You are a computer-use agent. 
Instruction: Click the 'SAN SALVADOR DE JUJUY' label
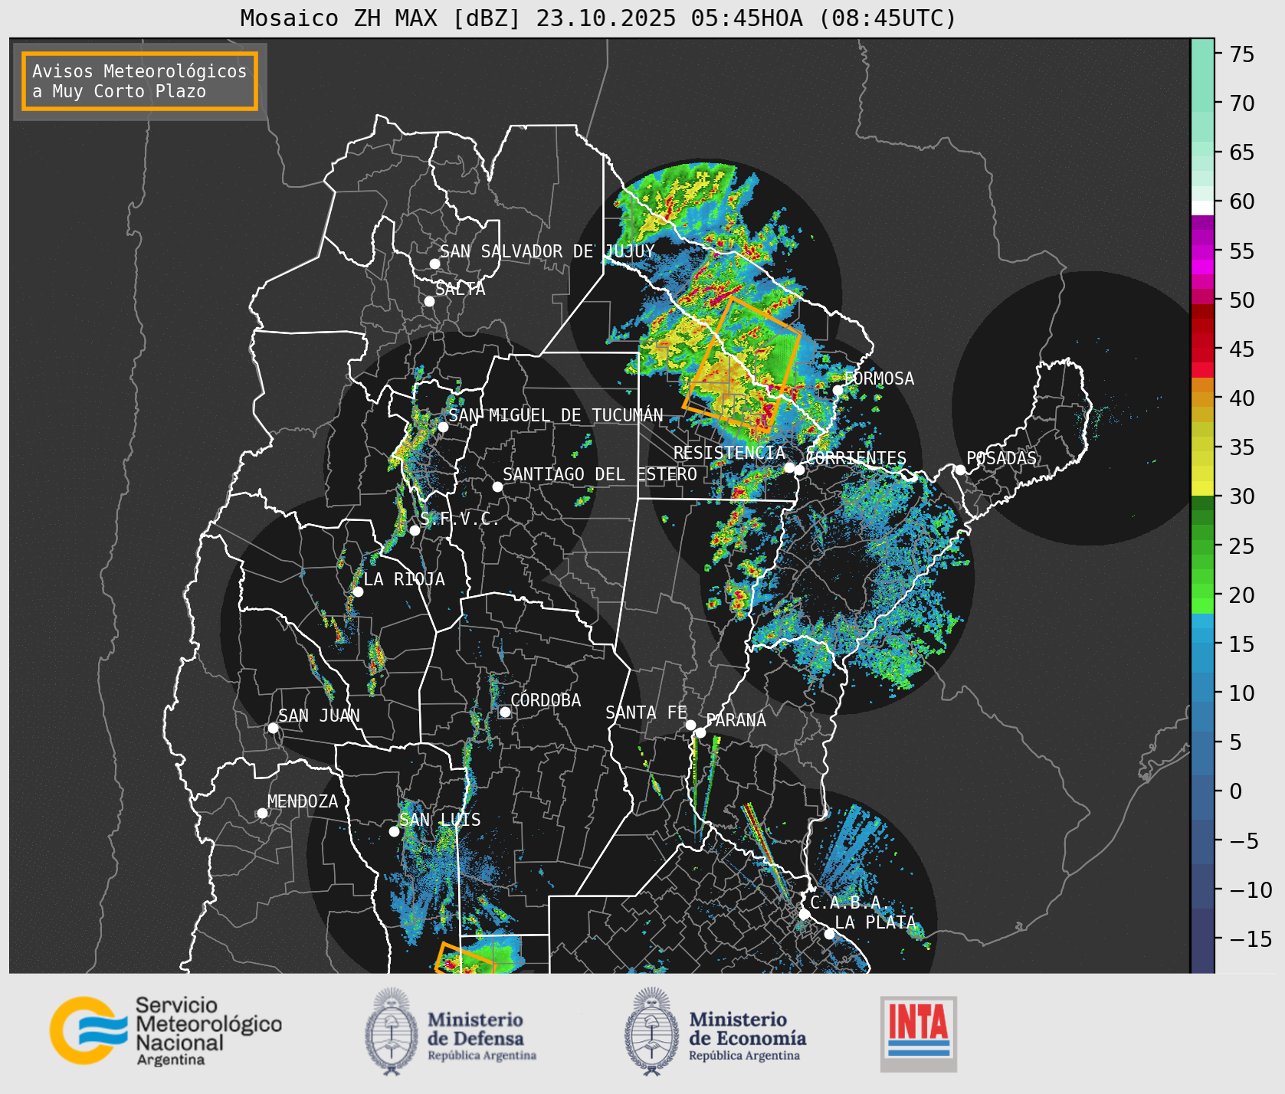pyautogui.click(x=547, y=251)
